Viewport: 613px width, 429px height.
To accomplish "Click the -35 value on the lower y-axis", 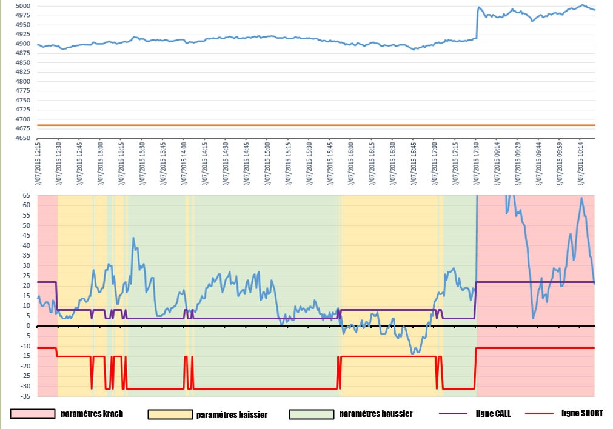I will click(x=25, y=396).
